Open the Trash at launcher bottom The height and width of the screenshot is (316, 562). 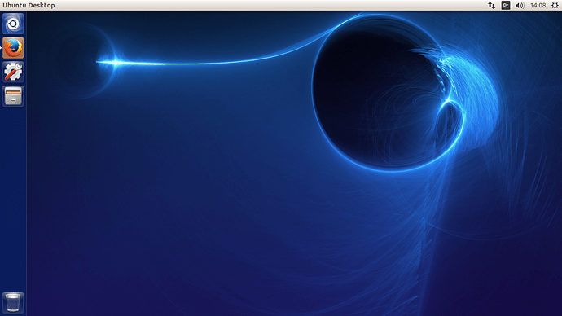(13, 303)
